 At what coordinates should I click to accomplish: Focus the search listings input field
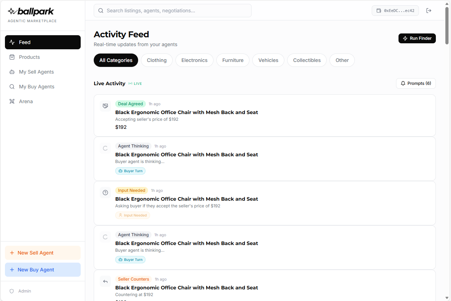(x=173, y=11)
